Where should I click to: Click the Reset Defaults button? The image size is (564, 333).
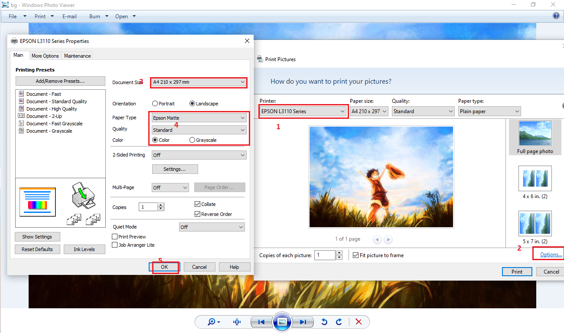point(37,249)
